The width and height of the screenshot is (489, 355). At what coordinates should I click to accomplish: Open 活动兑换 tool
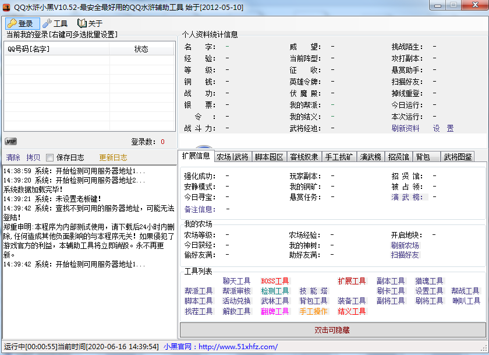(237, 301)
